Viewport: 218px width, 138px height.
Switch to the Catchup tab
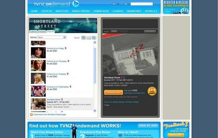point(33,32)
